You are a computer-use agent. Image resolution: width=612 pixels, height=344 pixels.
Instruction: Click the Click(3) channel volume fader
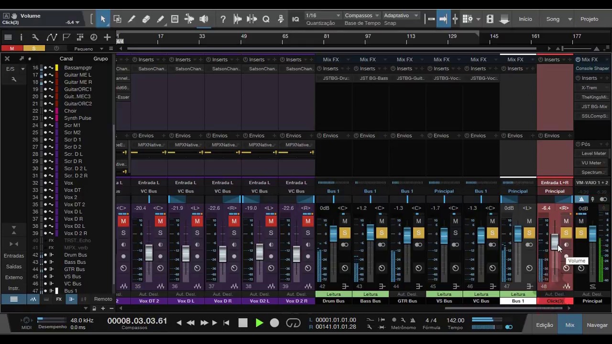(x=555, y=241)
